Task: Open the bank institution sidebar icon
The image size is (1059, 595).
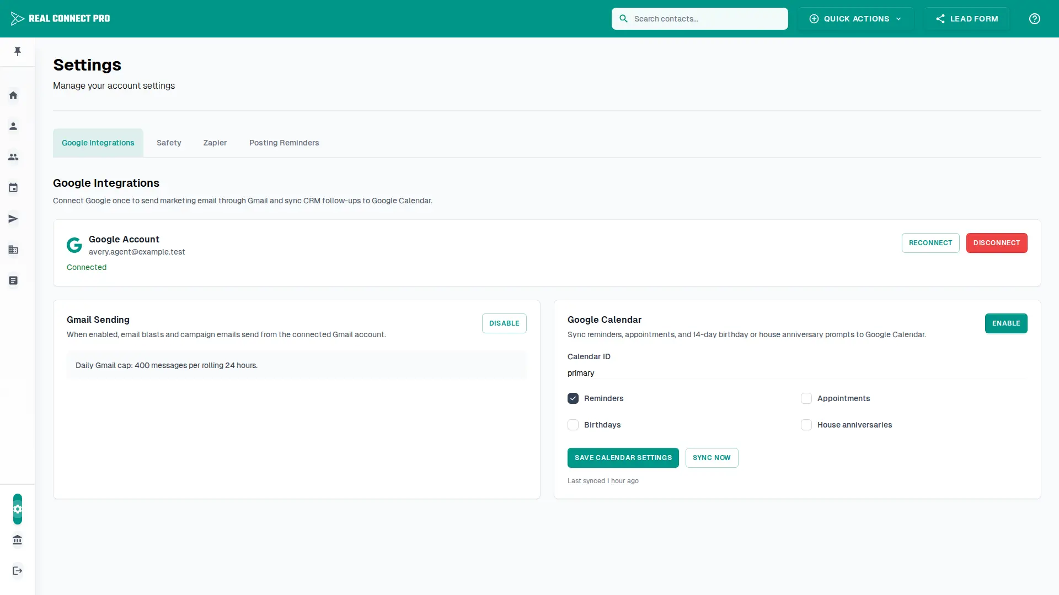Action: [x=18, y=540]
